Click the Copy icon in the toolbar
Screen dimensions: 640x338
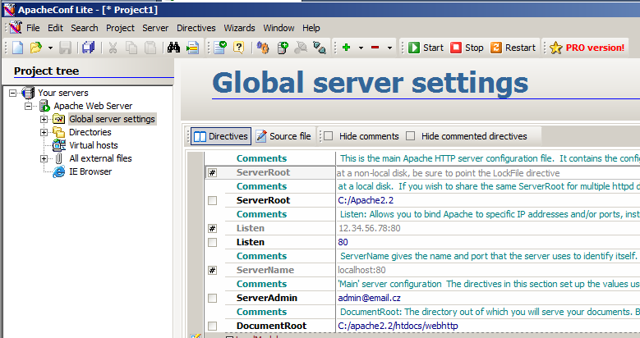131,48
